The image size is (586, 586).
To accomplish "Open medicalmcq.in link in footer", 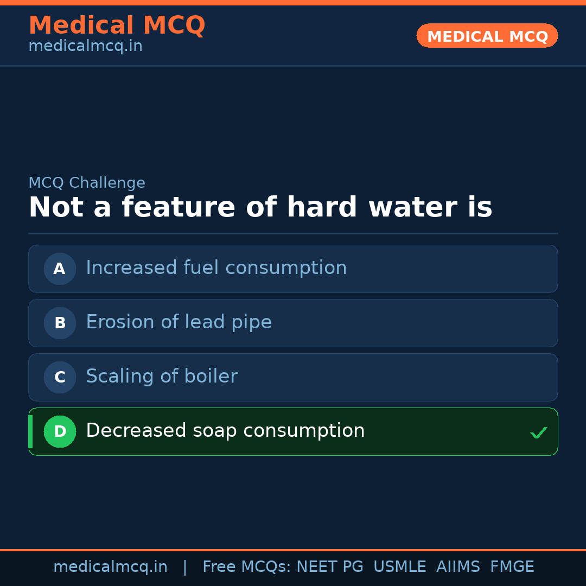I will coord(110,567).
